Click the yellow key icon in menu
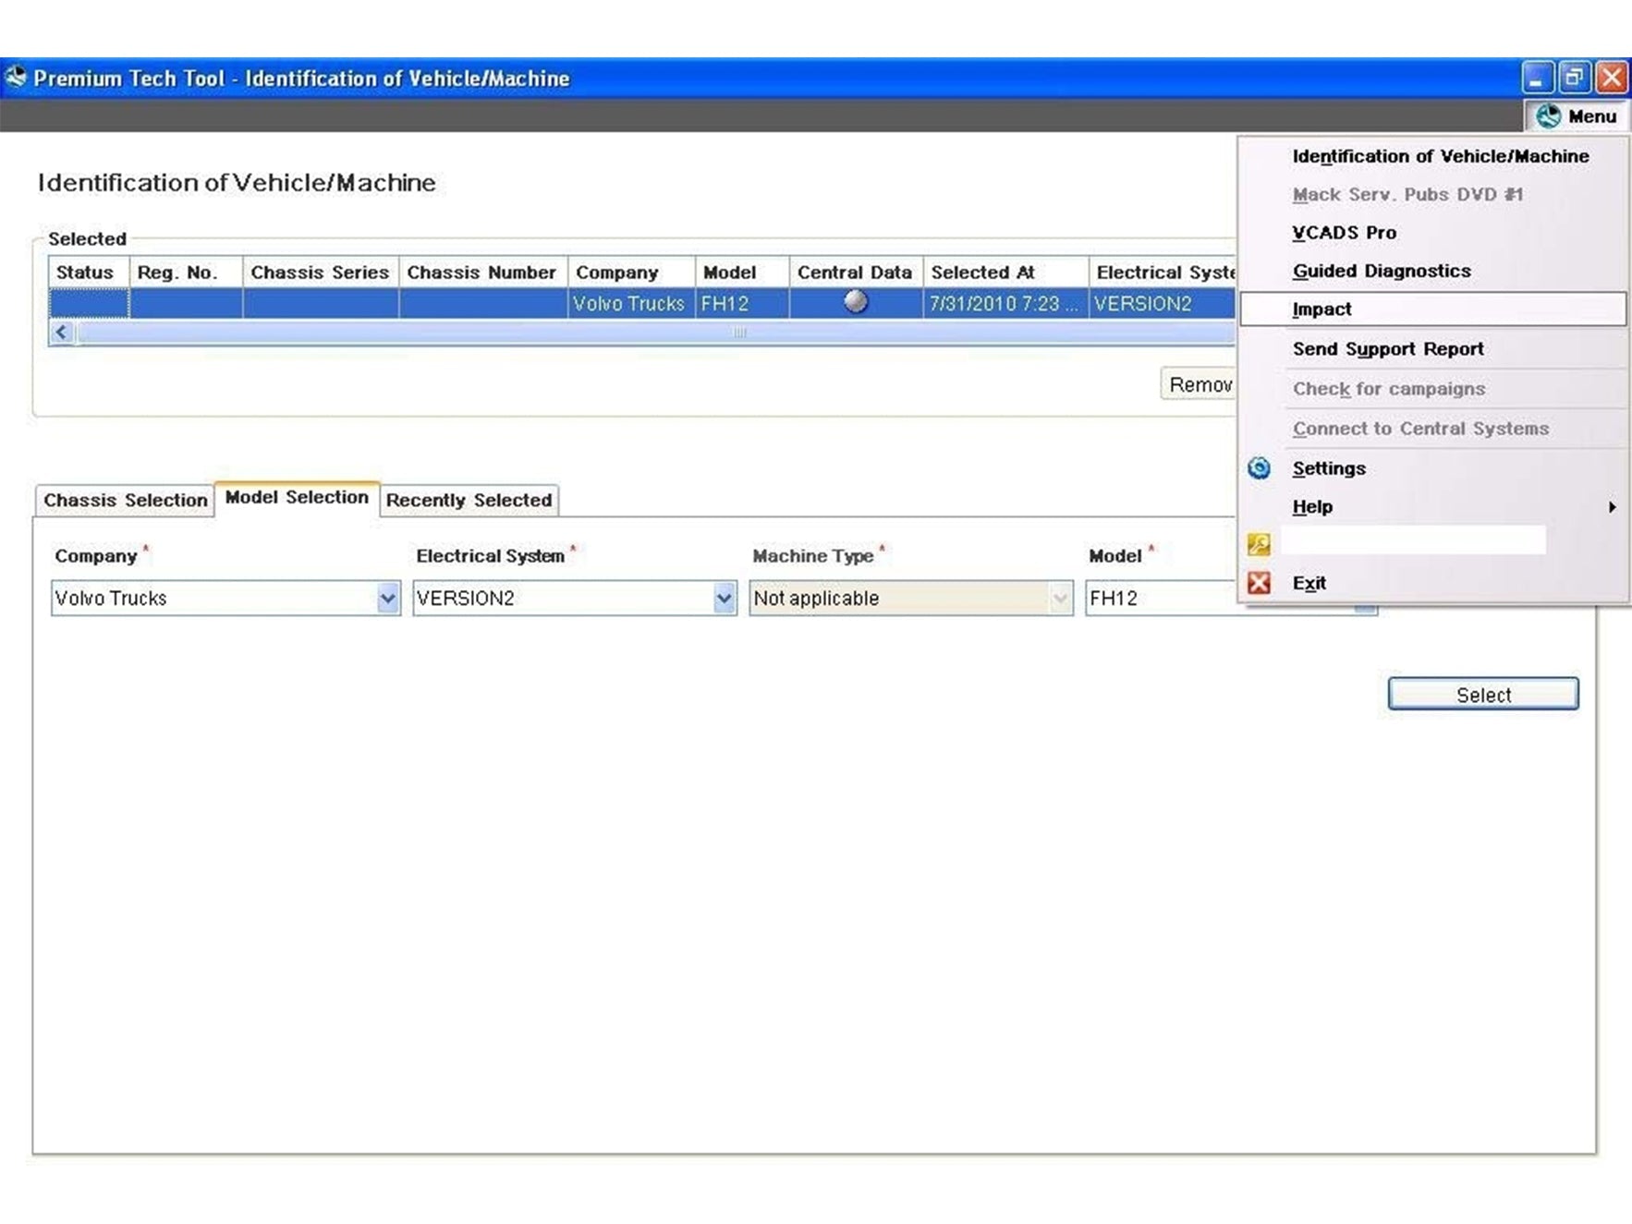The image size is (1632, 1224). point(1259,544)
